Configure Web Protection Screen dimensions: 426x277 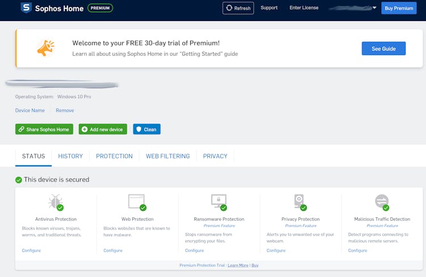(x=113, y=250)
